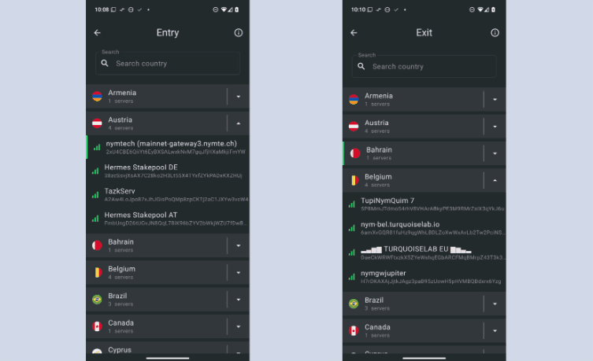Image resolution: width=593 pixels, height=361 pixels.
Task: Expand Belgium servers in Entry list
Action: 239,273
